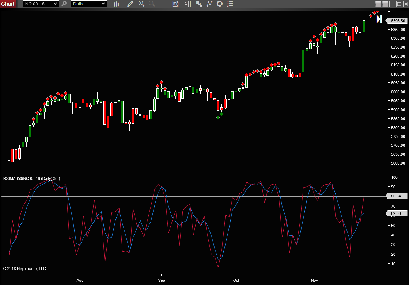Click the 6000.00 price axis label
This screenshot has width=409, height=285.
[x=398, y=92]
